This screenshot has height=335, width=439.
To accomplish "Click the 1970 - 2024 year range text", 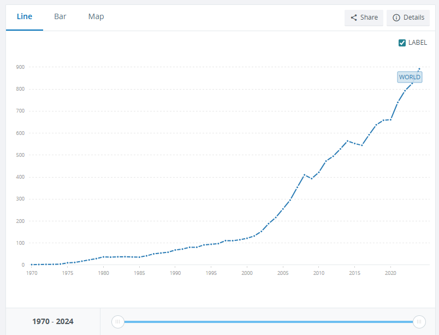I will click(53, 321).
